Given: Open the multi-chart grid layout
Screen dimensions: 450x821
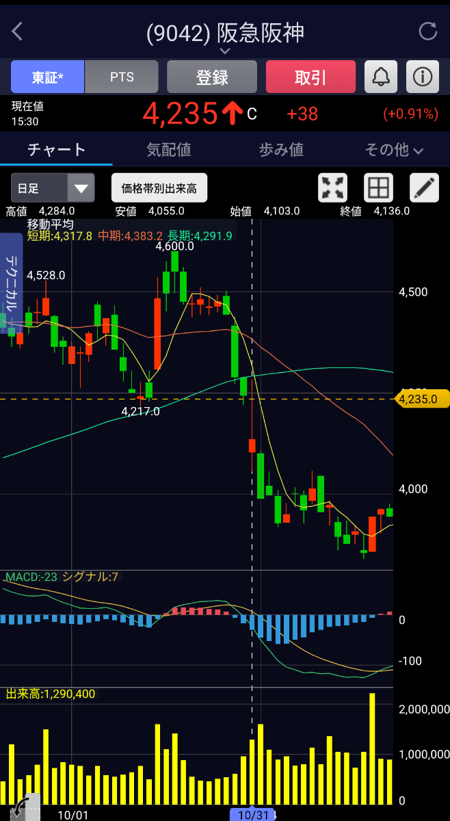Looking at the screenshot, I should 378,187.
